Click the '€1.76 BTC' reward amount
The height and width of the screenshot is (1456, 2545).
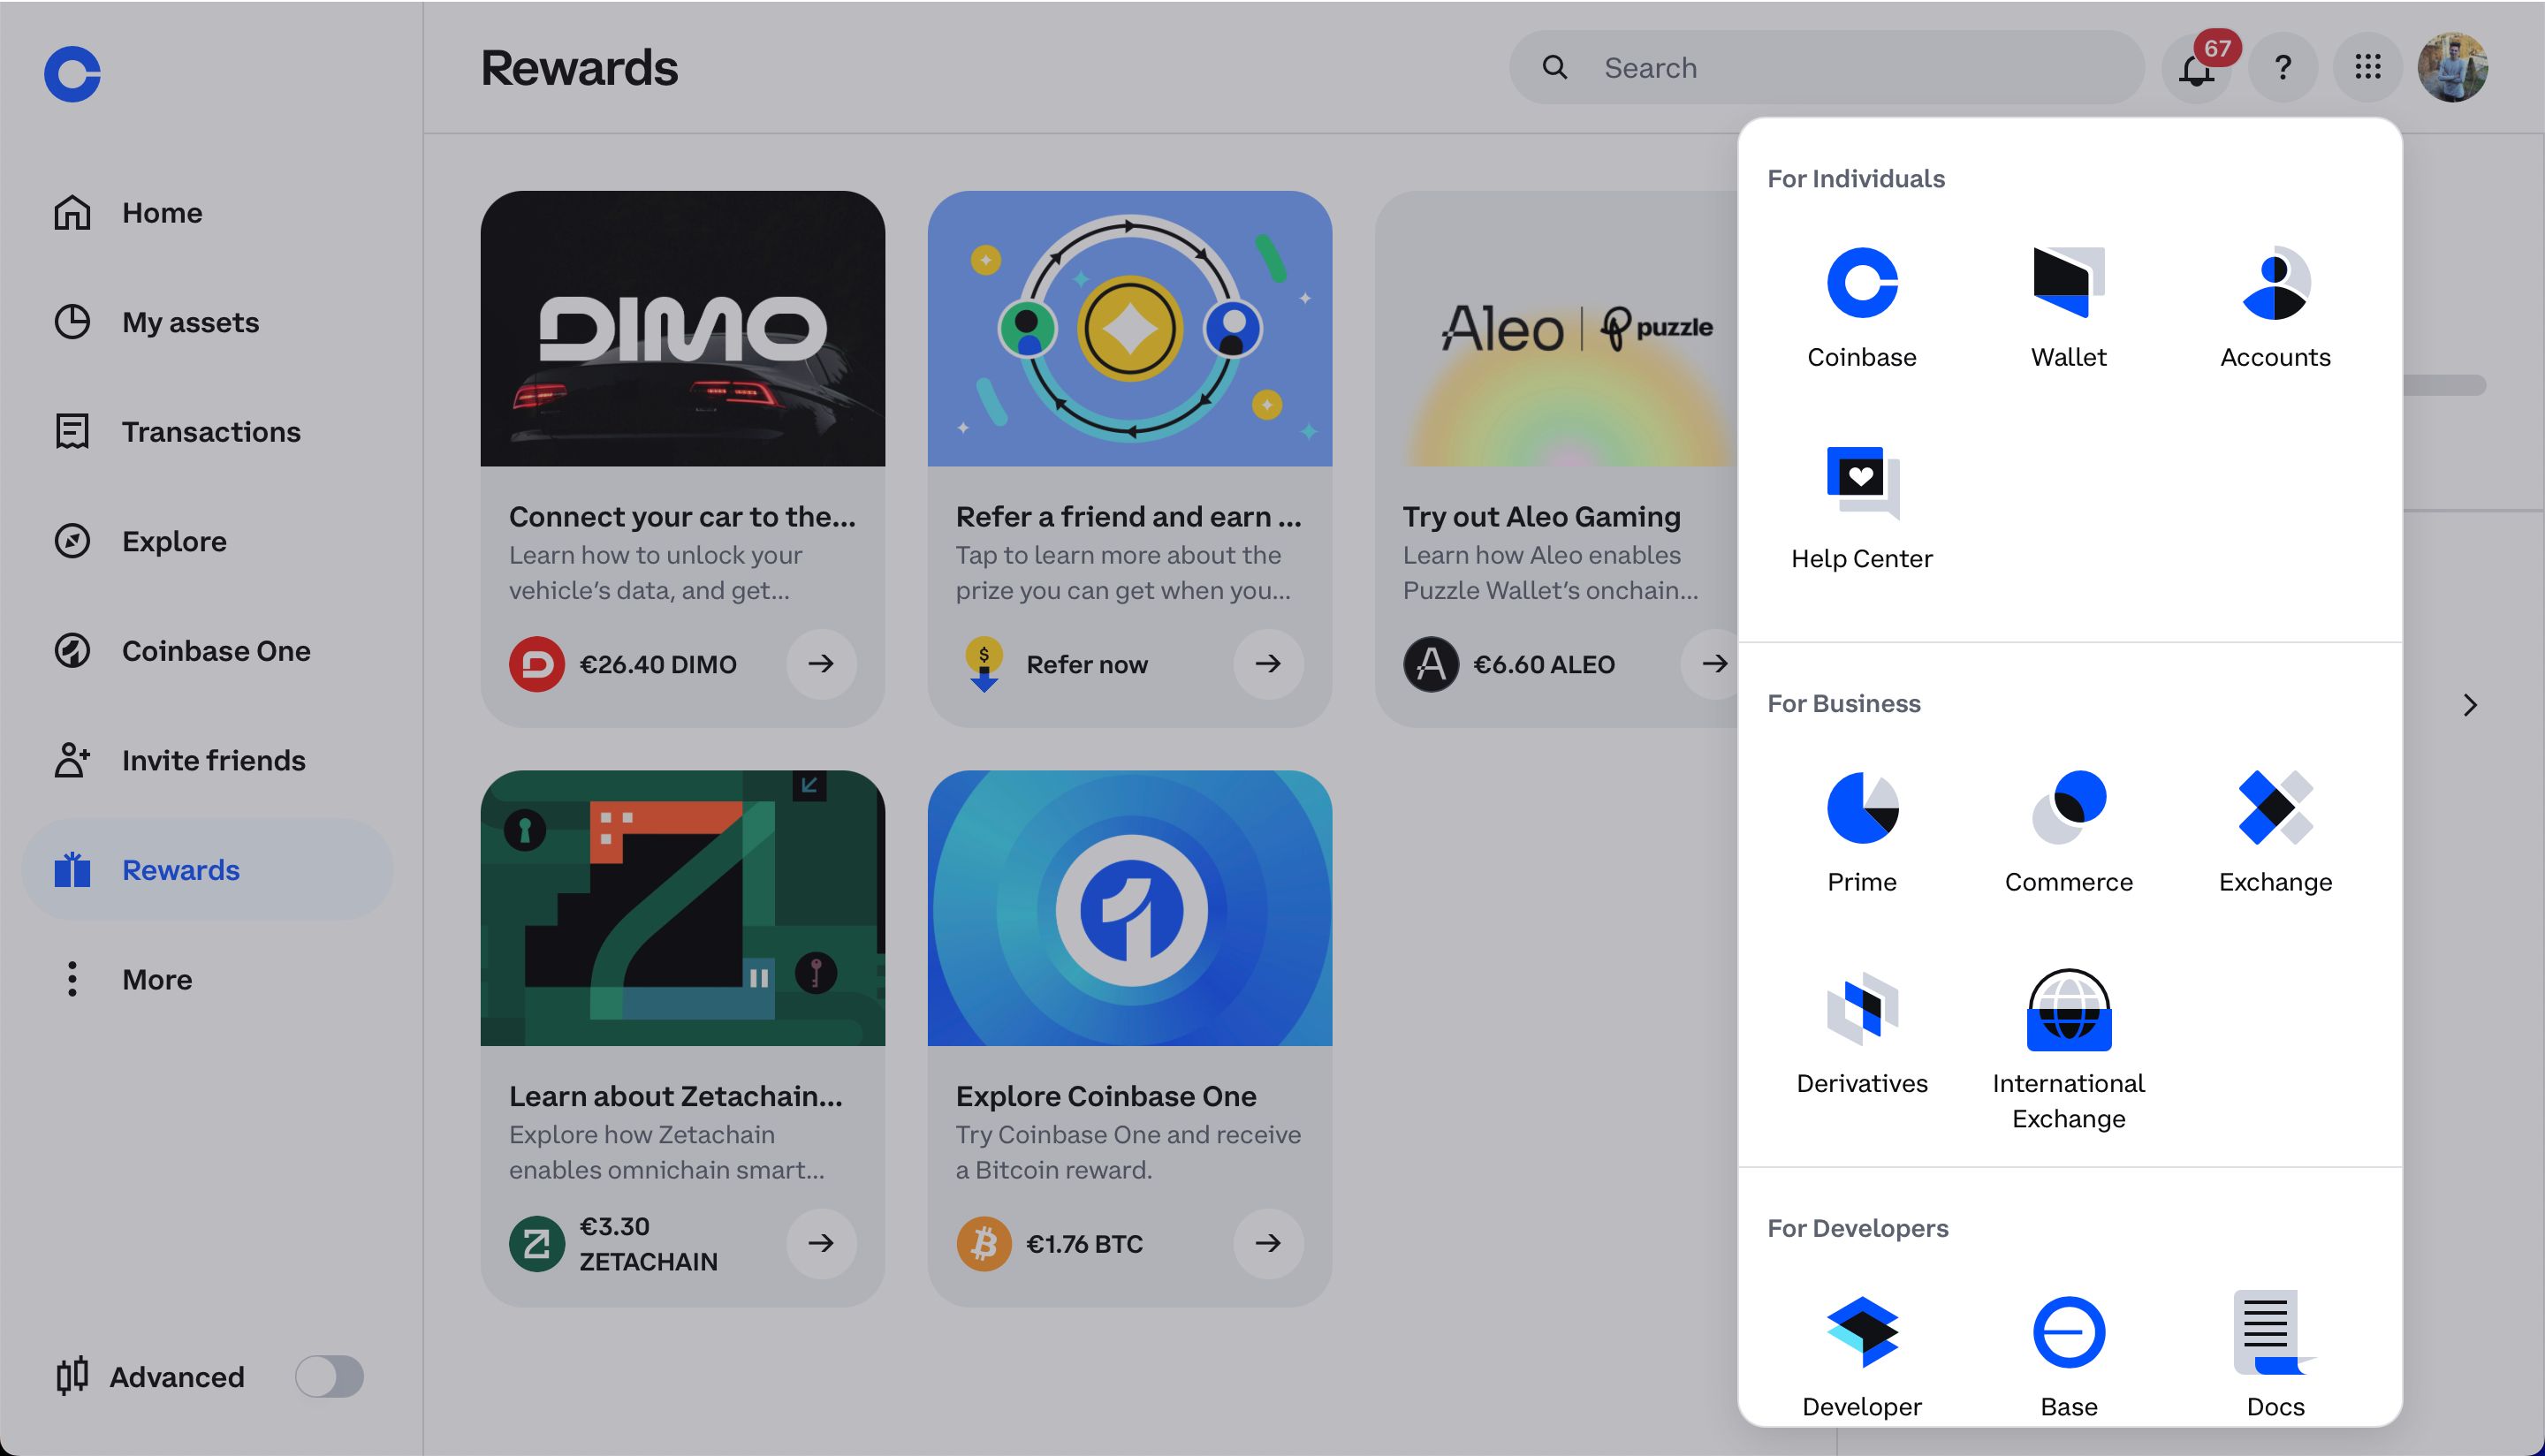tap(1084, 1243)
